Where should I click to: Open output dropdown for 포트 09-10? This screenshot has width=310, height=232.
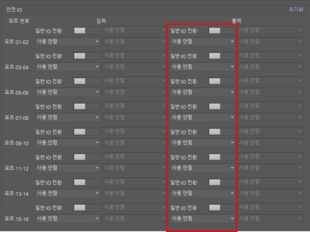(203, 143)
